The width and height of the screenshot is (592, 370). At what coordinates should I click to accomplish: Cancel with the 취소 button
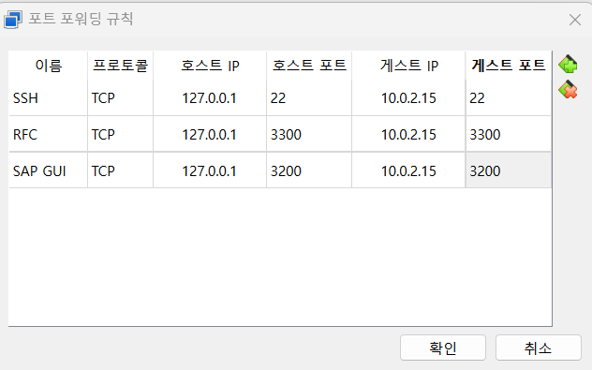[539, 348]
